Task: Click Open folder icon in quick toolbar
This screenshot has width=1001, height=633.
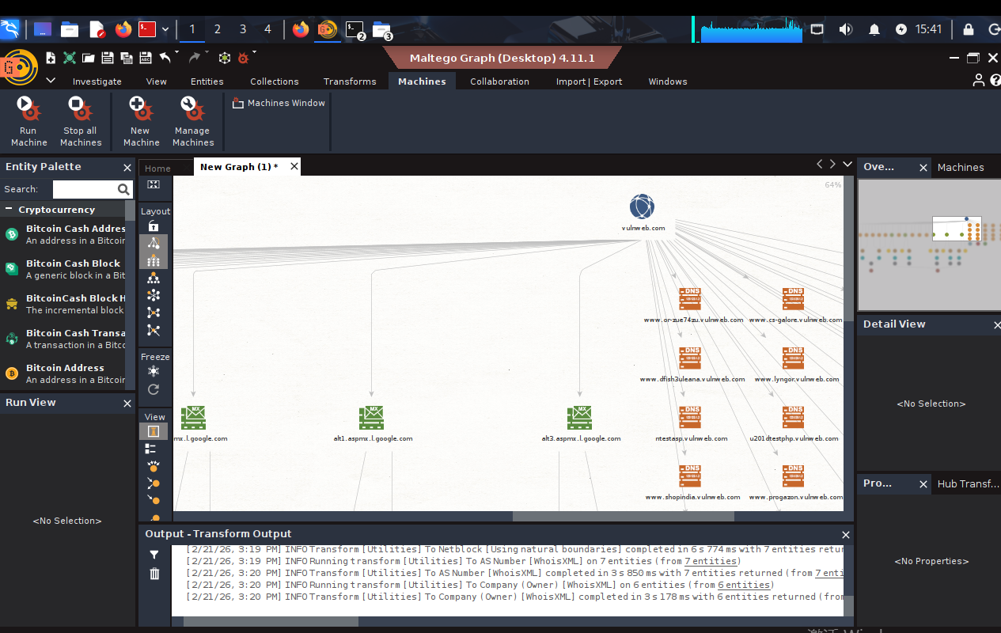Action: pyautogui.click(x=89, y=58)
